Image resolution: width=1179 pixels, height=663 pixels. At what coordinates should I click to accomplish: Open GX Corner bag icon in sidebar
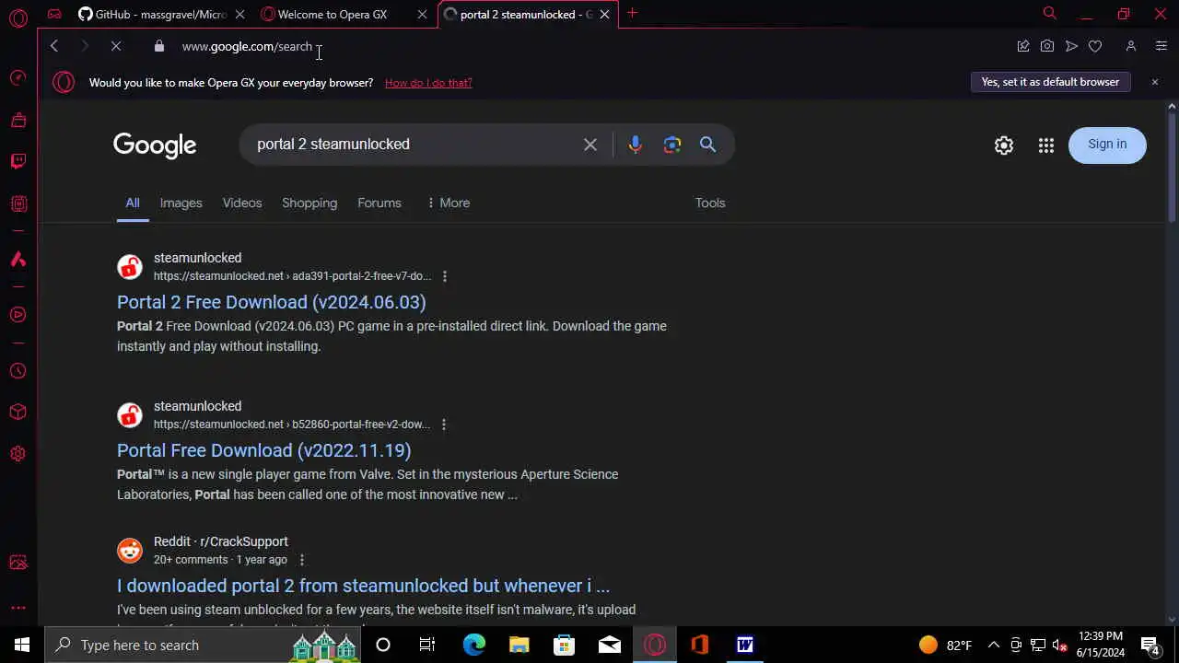point(18,120)
